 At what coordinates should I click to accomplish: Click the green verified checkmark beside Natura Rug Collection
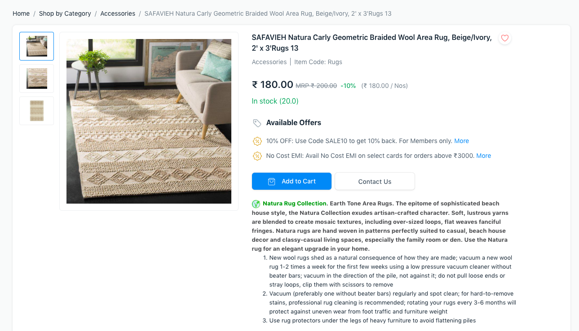(255, 203)
